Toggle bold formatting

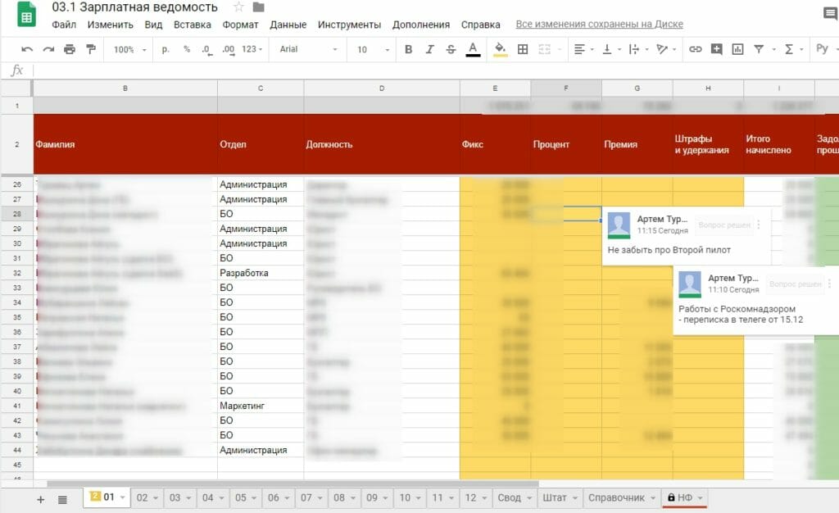click(x=408, y=50)
